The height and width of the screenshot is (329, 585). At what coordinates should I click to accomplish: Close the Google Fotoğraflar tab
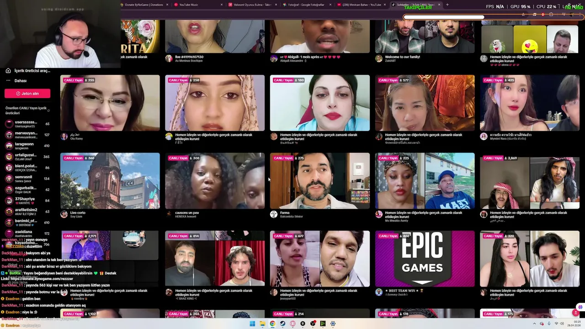(x=330, y=5)
